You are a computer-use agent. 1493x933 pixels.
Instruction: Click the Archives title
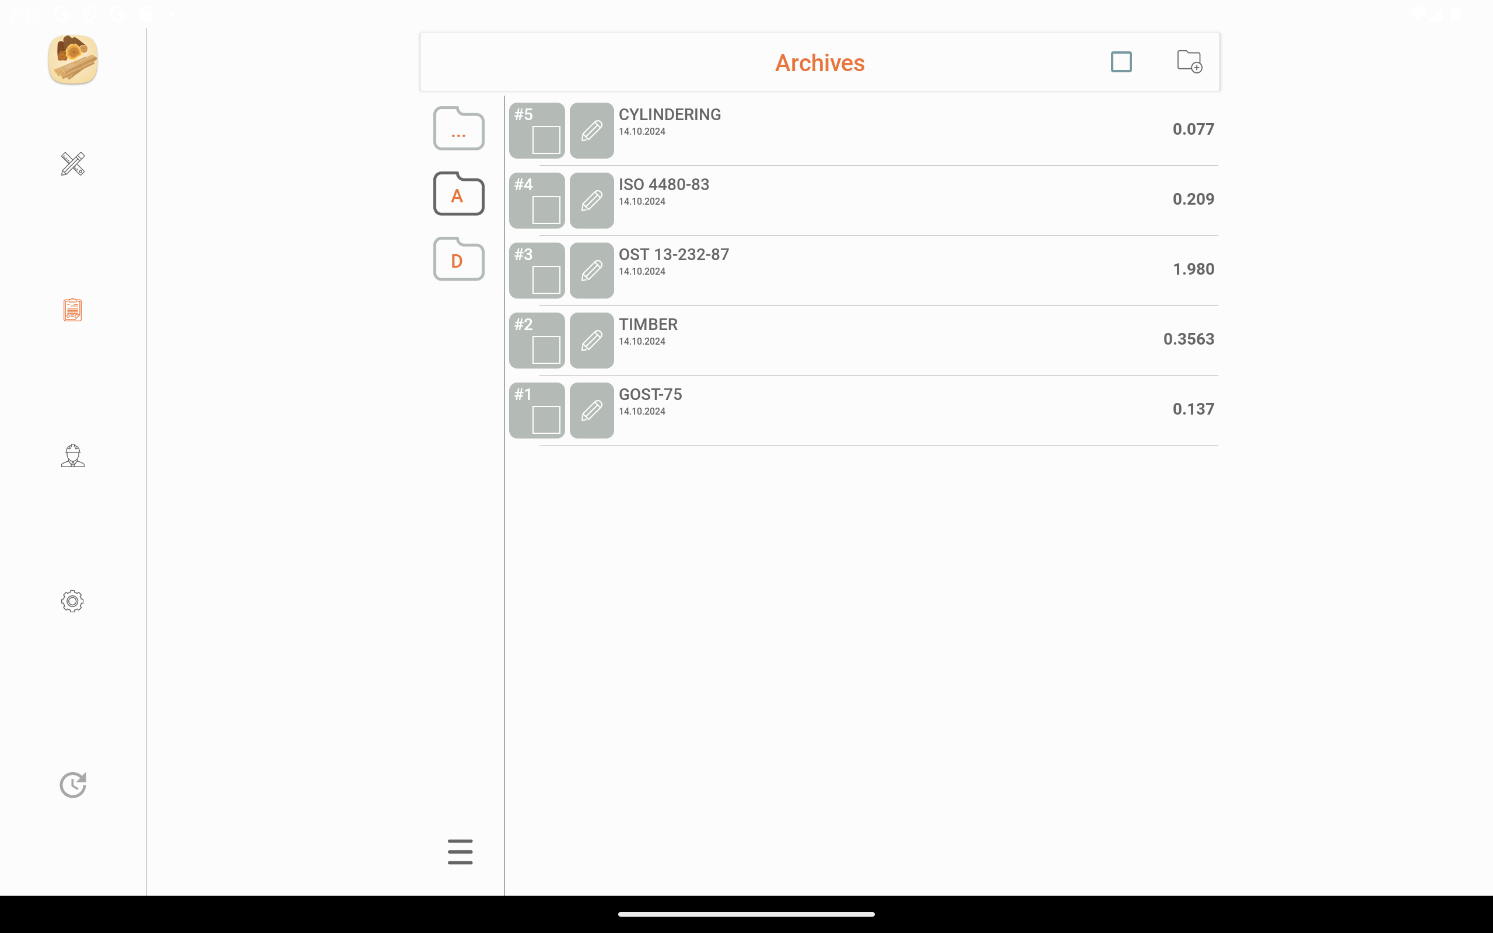(820, 63)
